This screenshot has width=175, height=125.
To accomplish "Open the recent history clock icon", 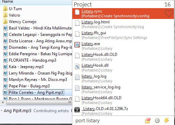I will 157,121.
